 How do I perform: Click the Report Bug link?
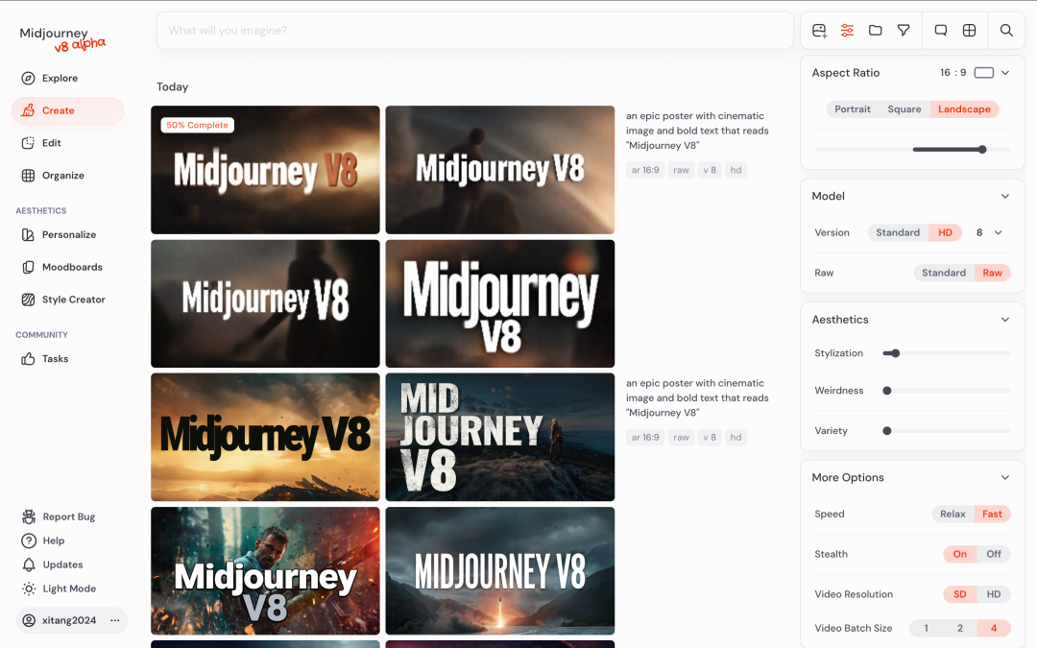(67, 516)
